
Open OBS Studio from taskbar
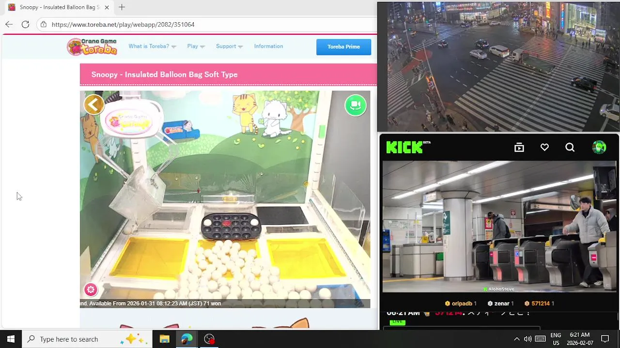(x=209, y=339)
